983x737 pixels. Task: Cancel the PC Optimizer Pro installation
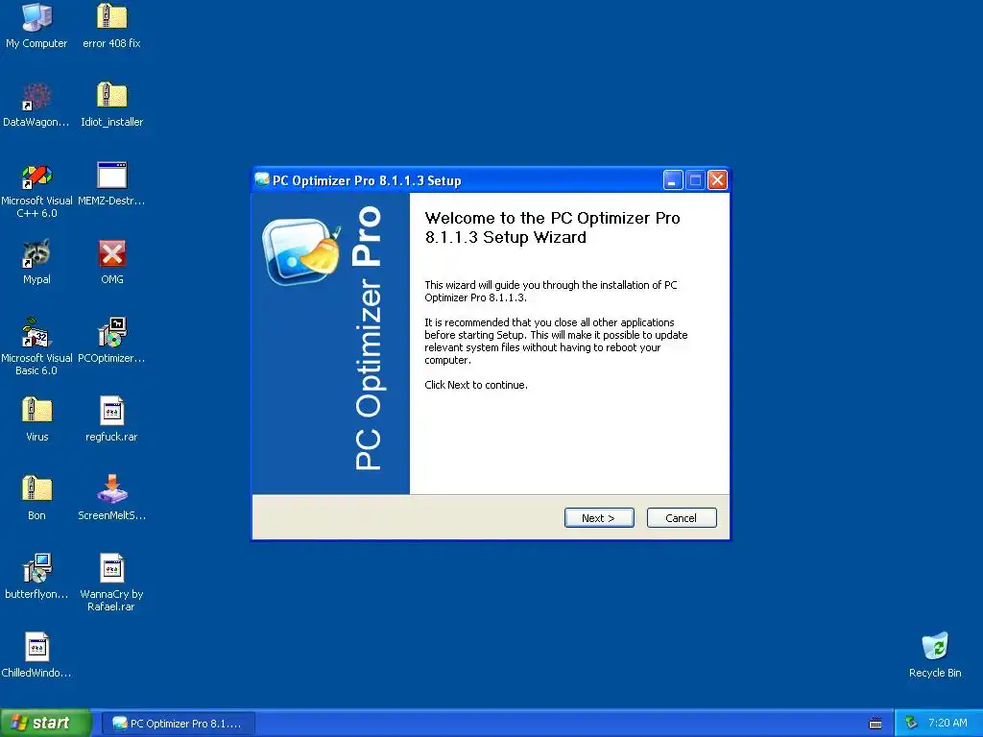681,517
